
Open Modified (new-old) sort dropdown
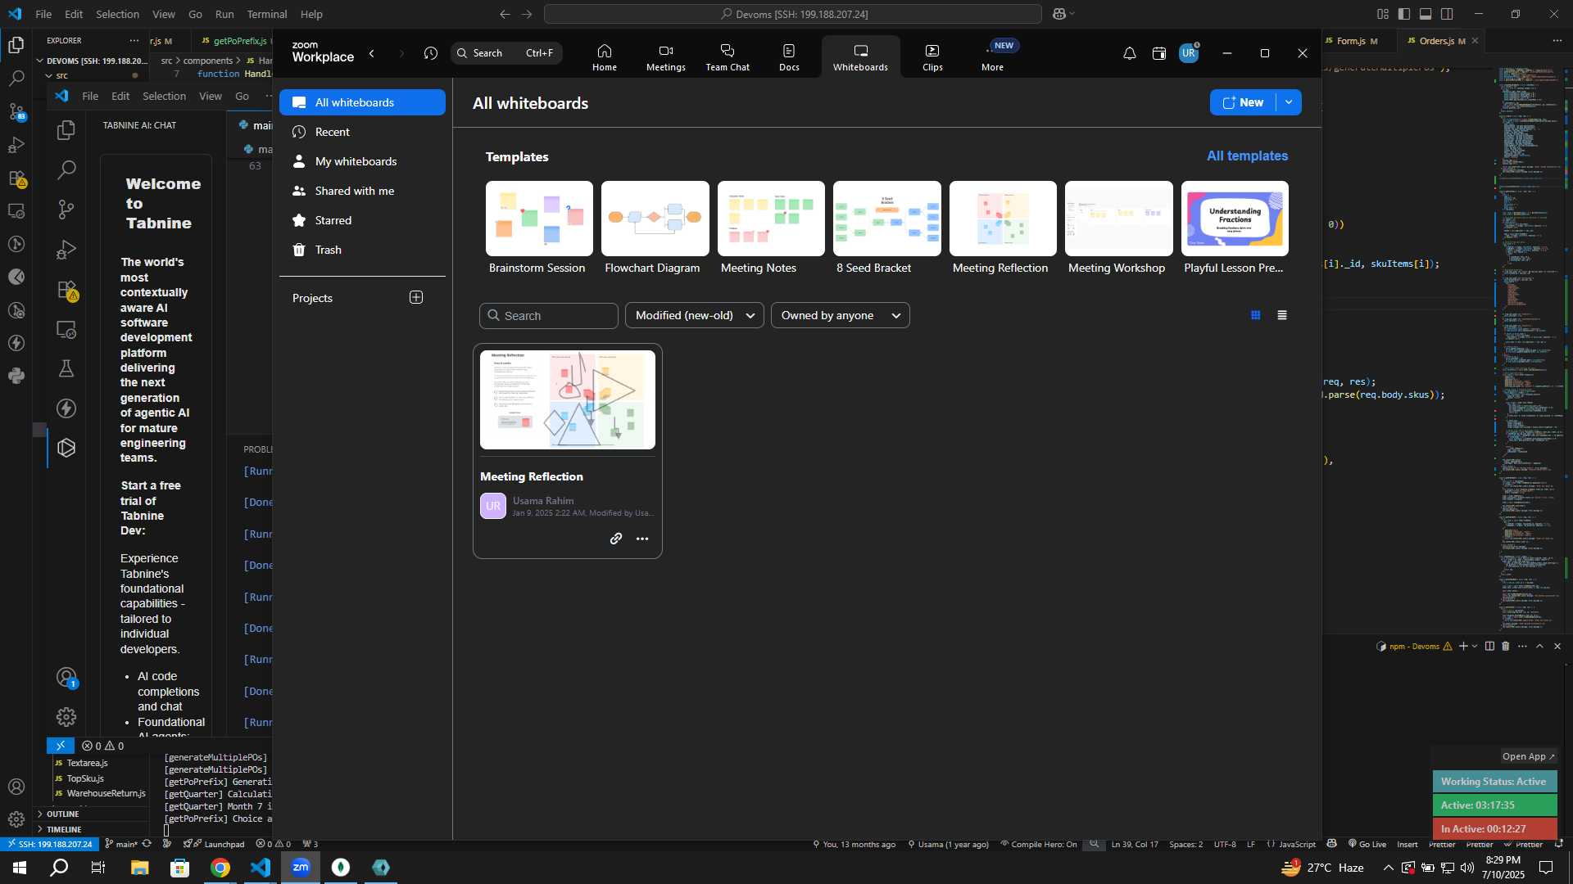pos(694,315)
